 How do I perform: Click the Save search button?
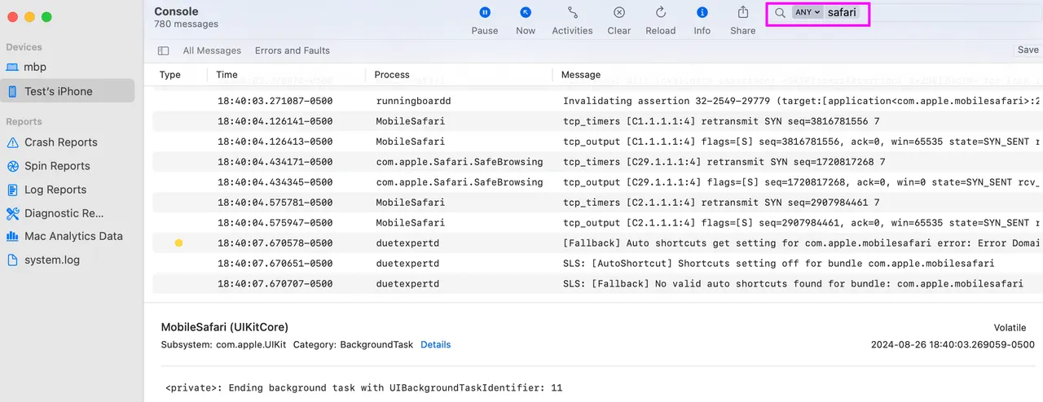1028,50
